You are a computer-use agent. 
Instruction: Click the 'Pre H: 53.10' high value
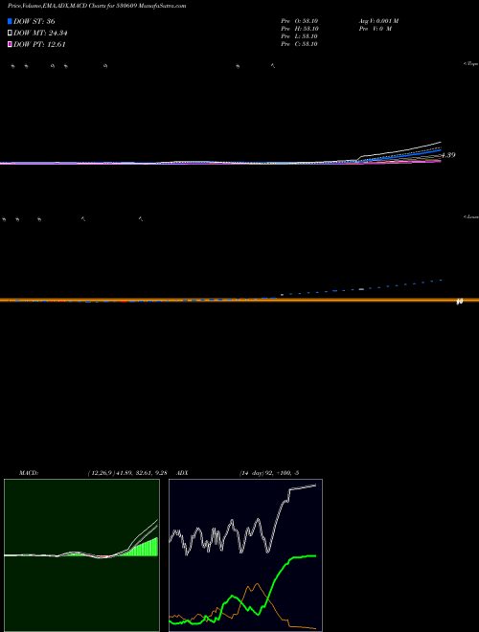click(x=300, y=29)
